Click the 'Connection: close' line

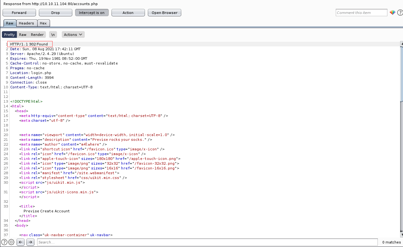tap(28, 82)
